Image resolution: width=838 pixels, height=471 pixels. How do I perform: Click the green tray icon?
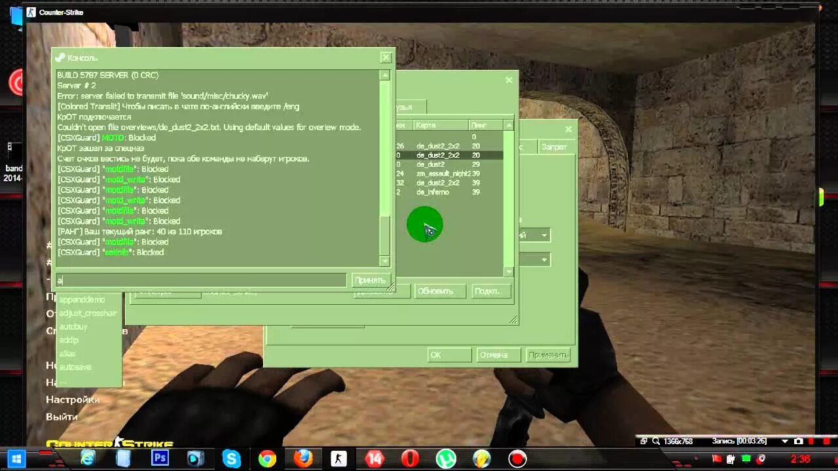(x=745, y=459)
